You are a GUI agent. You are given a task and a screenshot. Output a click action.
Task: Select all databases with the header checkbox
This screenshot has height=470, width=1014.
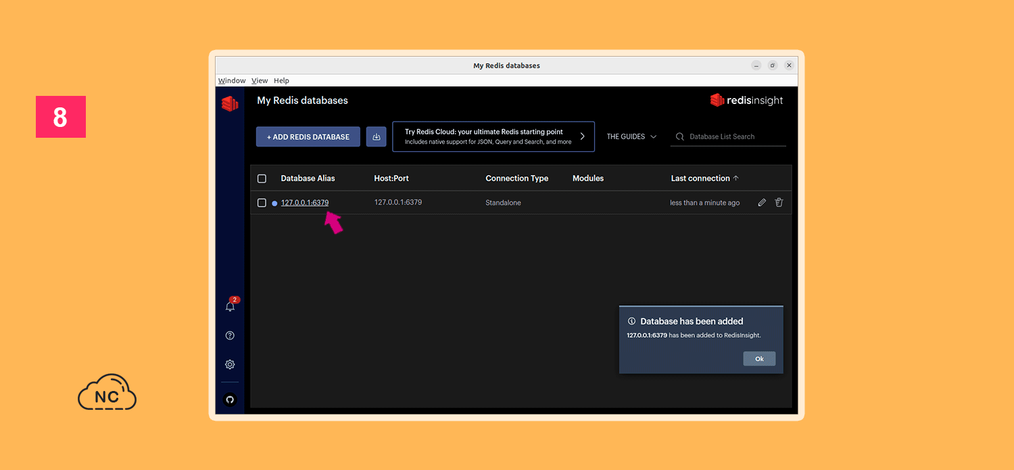pyautogui.click(x=262, y=178)
